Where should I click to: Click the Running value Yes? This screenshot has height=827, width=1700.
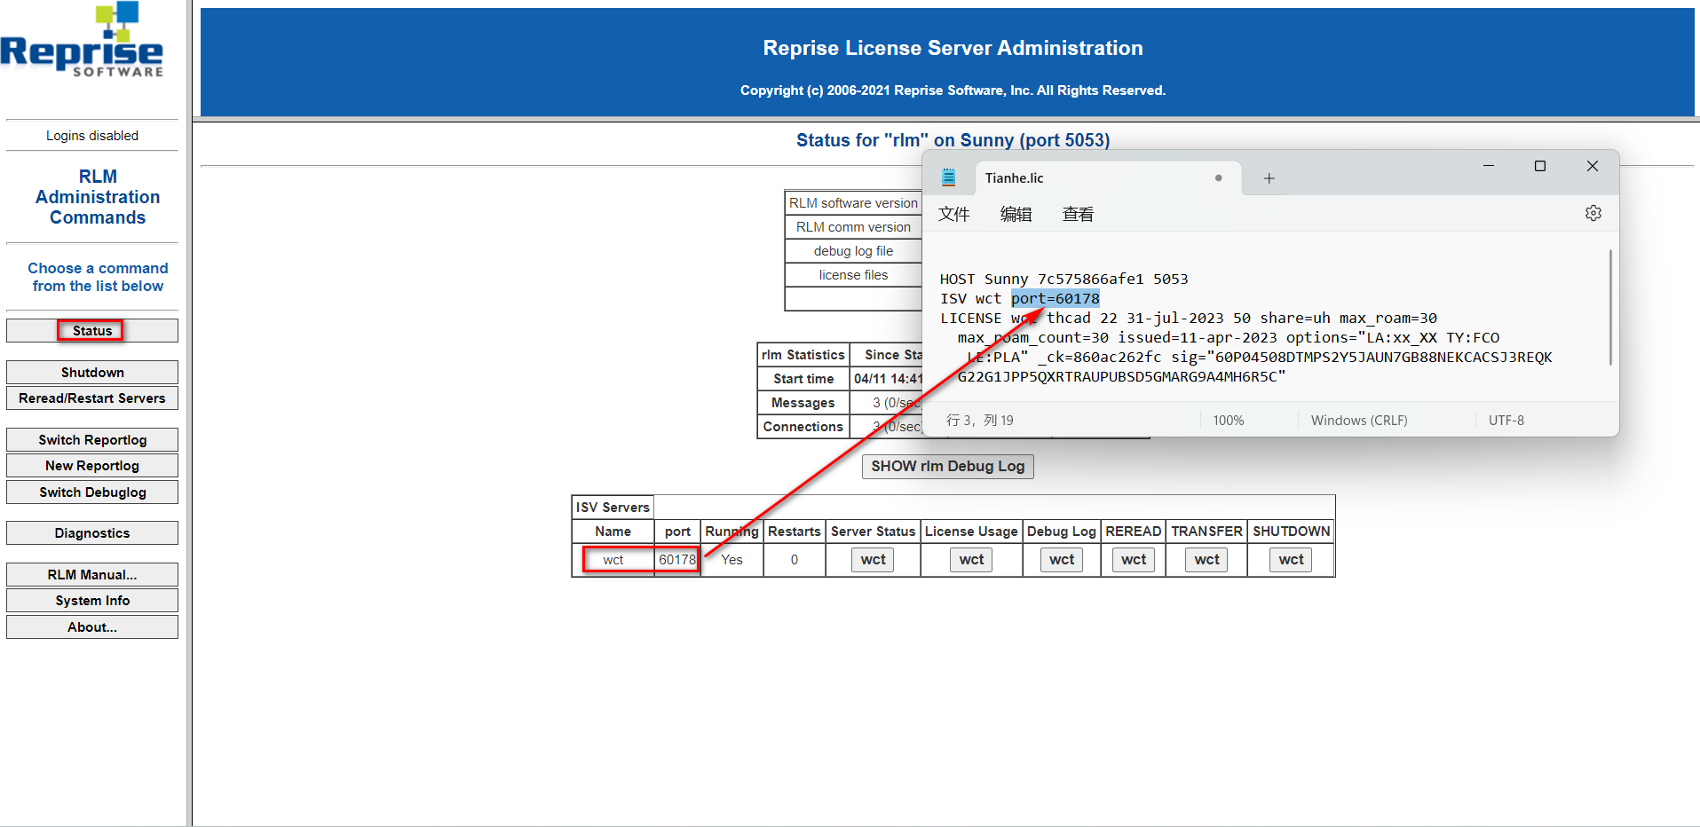pyautogui.click(x=731, y=559)
